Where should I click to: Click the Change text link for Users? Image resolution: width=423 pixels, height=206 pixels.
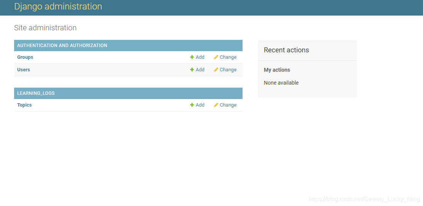click(228, 70)
